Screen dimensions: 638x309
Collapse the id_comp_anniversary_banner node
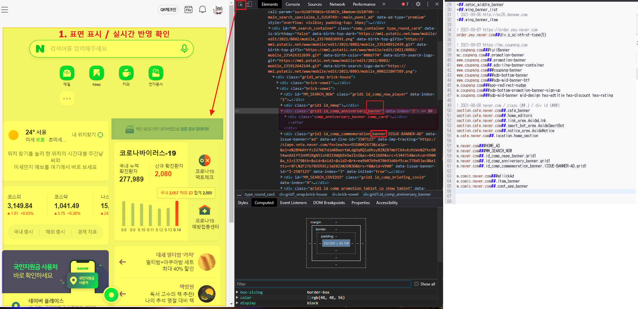click(281, 111)
